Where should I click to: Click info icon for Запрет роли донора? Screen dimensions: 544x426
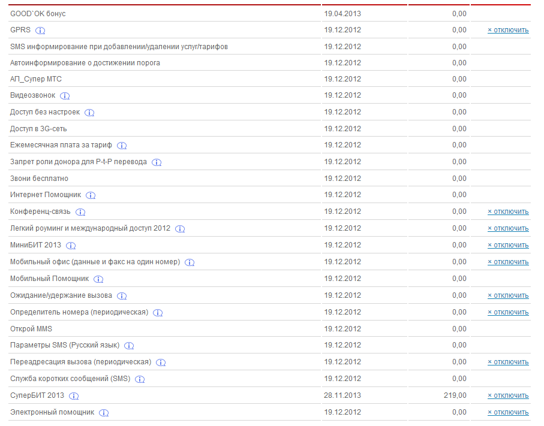157,162
